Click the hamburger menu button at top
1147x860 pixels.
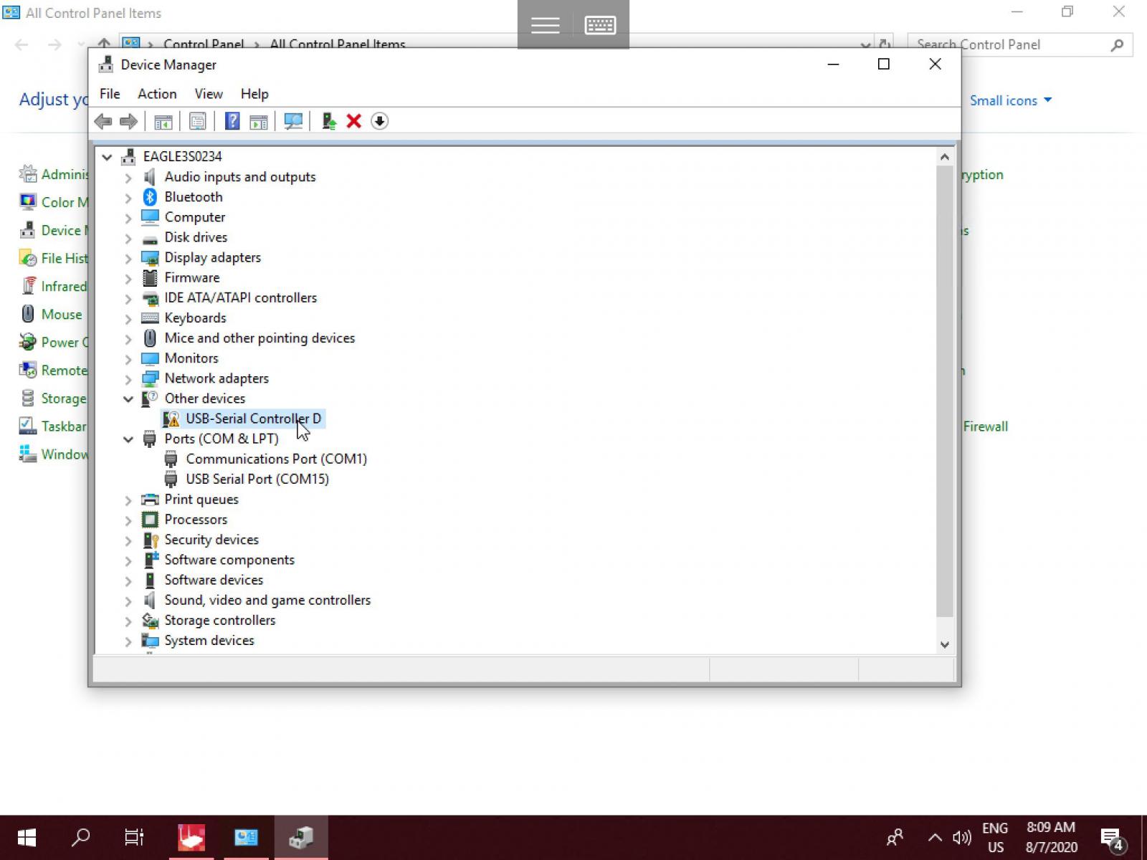[x=545, y=25]
